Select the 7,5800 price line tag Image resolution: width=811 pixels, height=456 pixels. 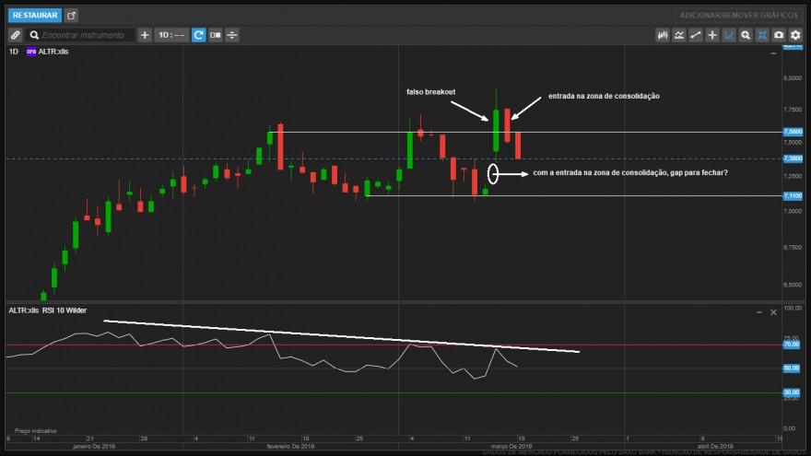click(x=793, y=132)
